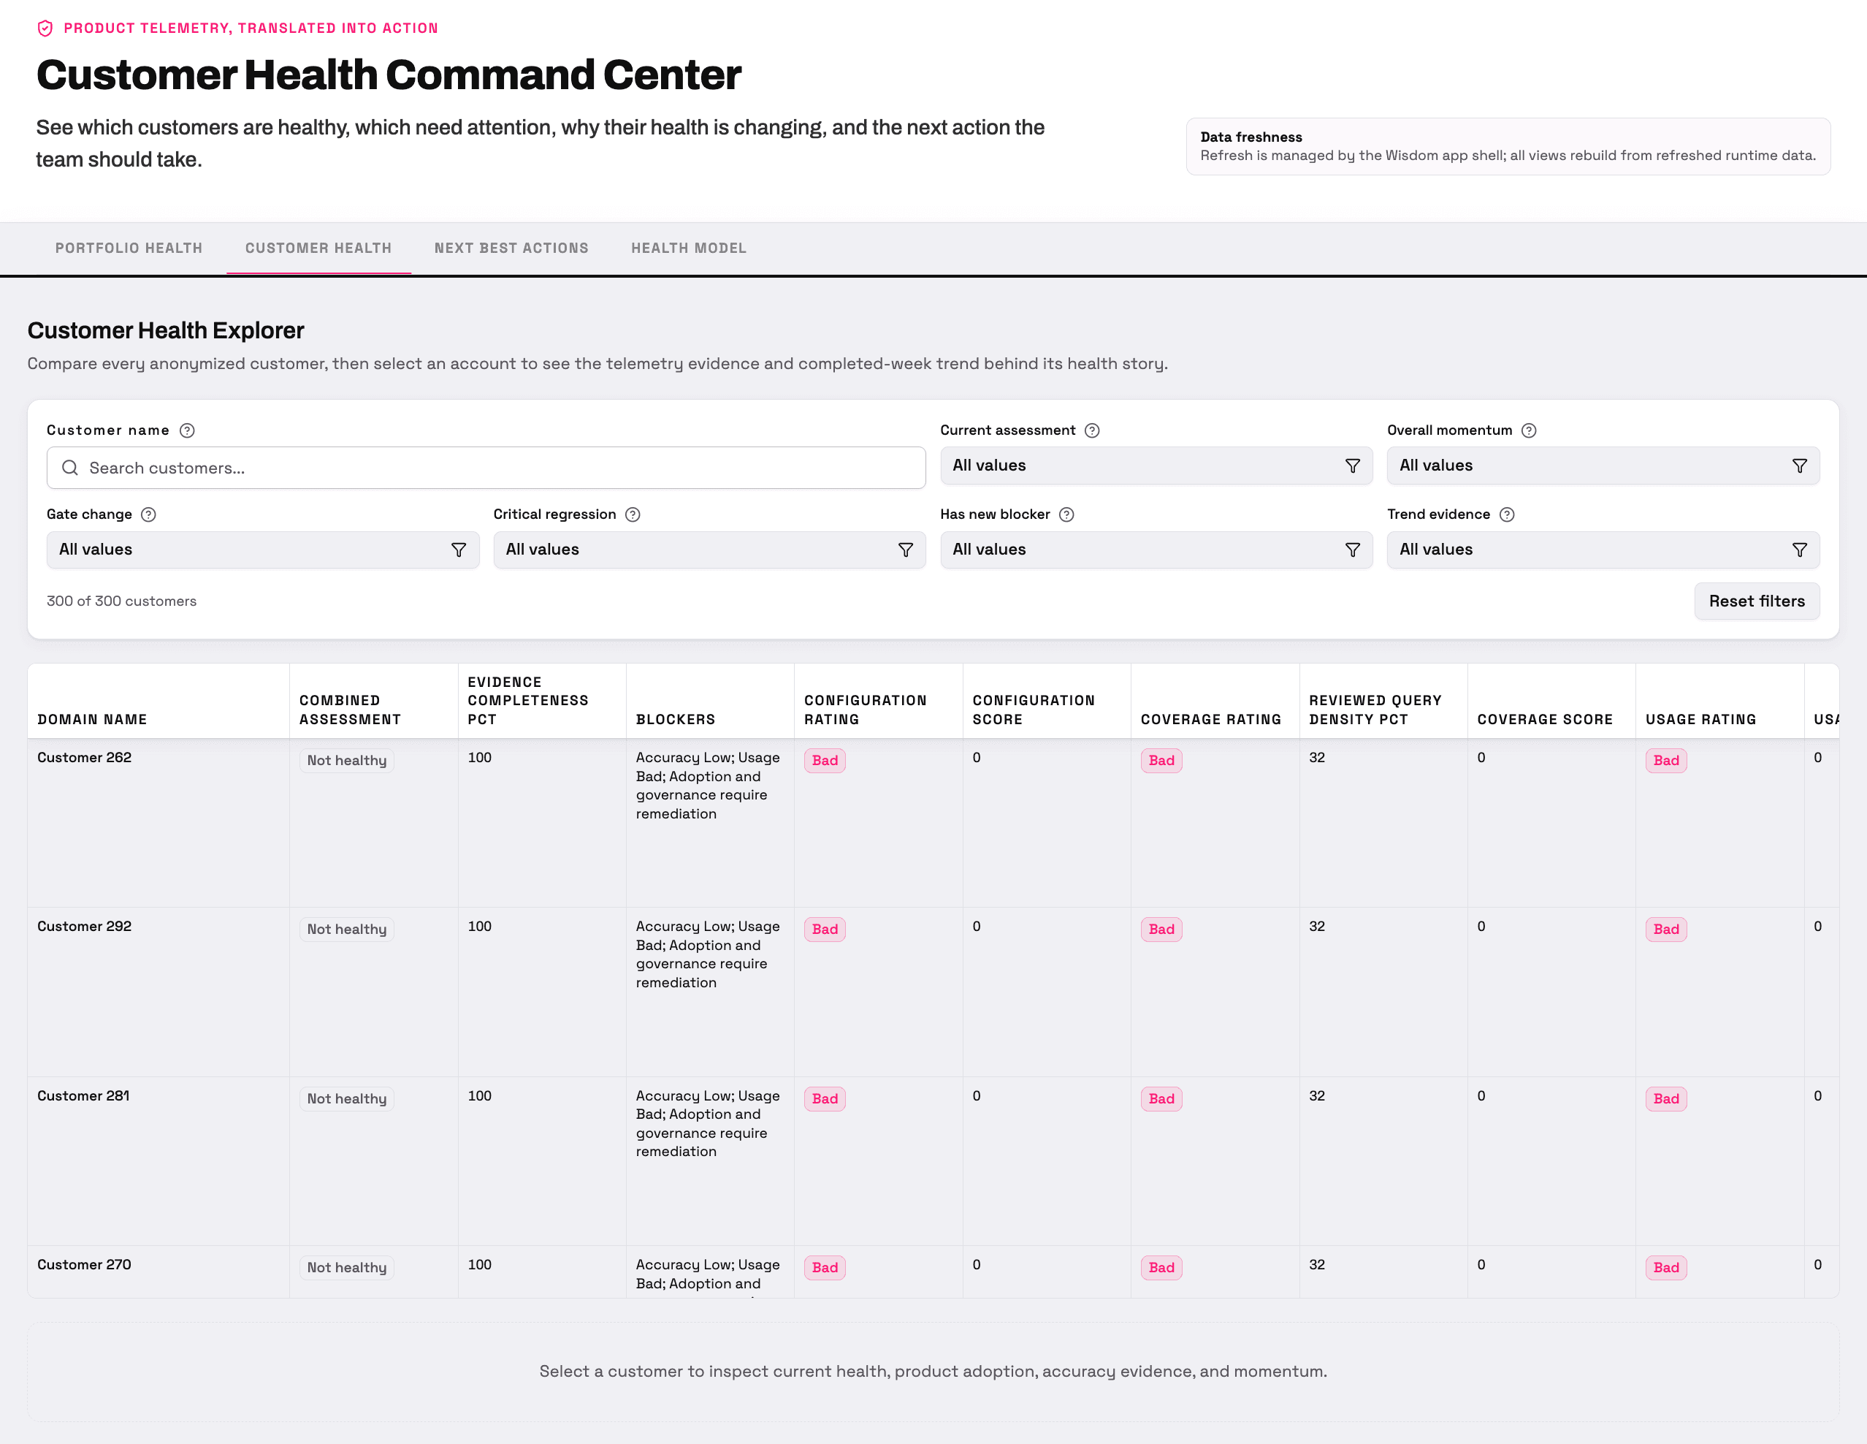Click the funnel icon in Overall momentum filter

click(x=1800, y=465)
